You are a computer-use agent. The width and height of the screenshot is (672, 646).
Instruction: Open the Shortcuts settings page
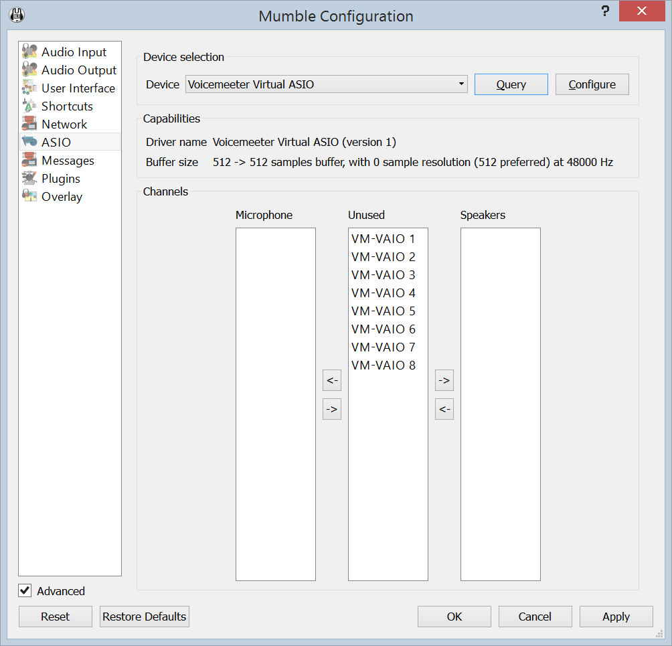click(x=70, y=106)
